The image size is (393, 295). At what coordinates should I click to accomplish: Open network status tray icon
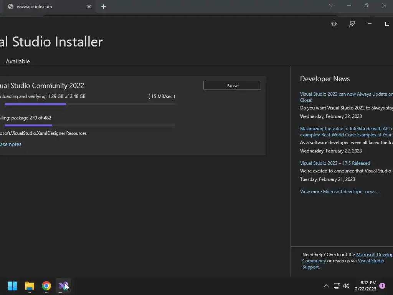pyautogui.click(x=337, y=286)
